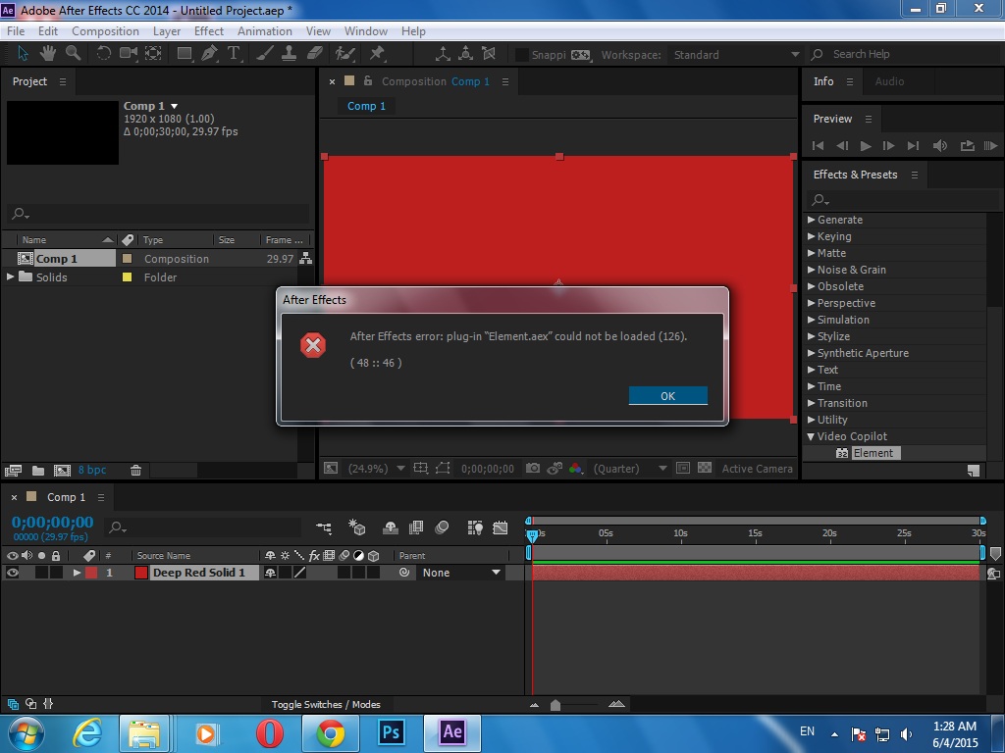Open Photoshop from the taskbar
Screen dimensions: 1005x753
coord(391,732)
